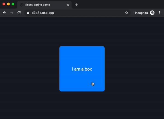Click the blue "I am a box" square

[82, 69]
